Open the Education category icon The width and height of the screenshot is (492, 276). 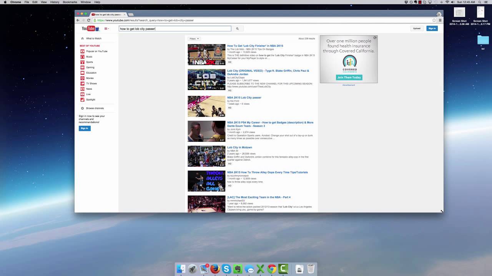tap(82, 73)
